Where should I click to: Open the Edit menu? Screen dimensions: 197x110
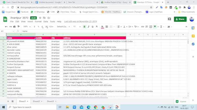(17, 22)
